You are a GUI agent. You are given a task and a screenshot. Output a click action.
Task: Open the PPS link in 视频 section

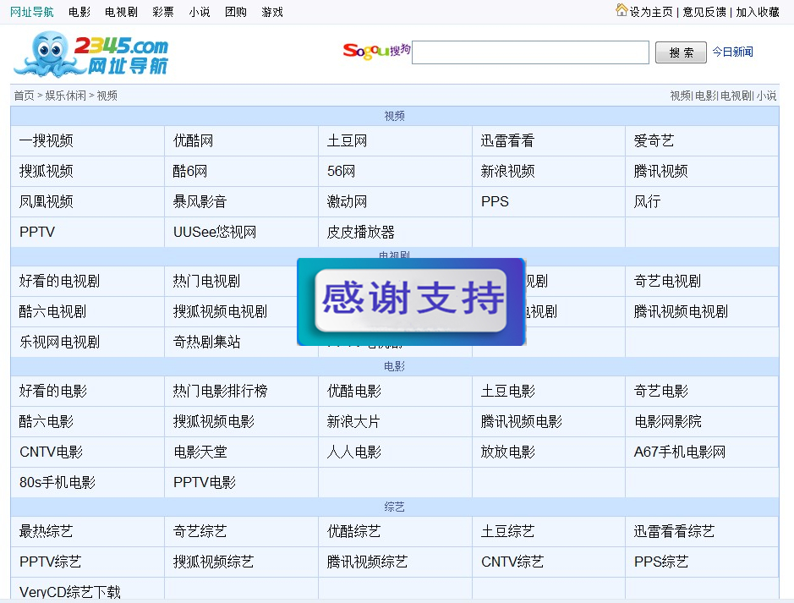coord(495,201)
